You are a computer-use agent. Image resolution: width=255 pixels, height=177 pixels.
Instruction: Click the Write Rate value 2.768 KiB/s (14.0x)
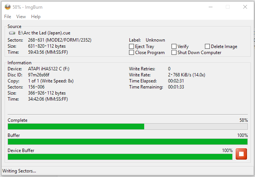(x=187, y=75)
